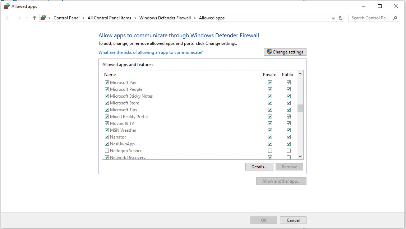Image resolution: width=406 pixels, height=229 pixels.
Task: Click the Details button
Action: coord(259,167)
